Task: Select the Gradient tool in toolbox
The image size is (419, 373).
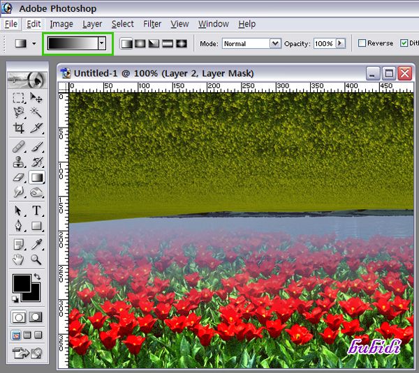Action: click(x=36, y=177)
